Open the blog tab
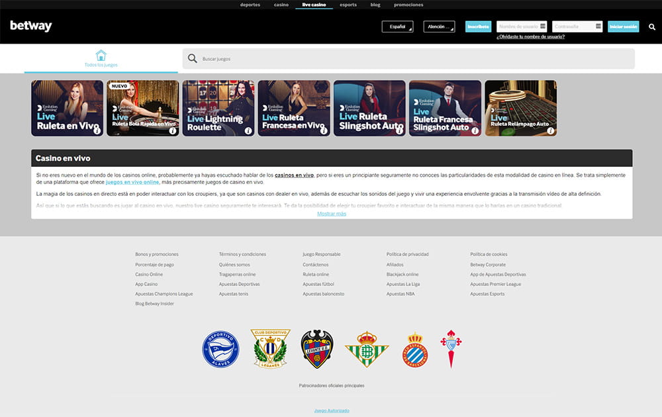Image resolution: width=662 pixels, height=417 pixels. [x=375, y=5]
